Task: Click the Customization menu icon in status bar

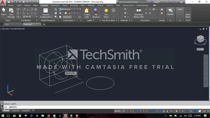Action: 208,111
